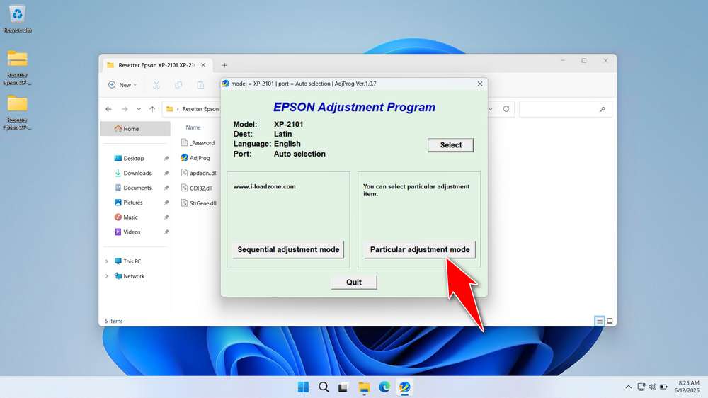
Task: Select the apdadrv.dll file
Action: pyautogui.click(x=200, y=173)
